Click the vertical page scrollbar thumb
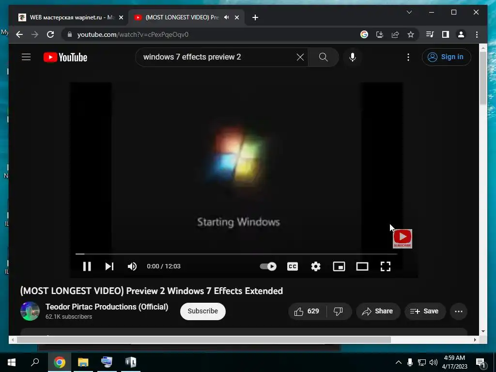The image size is (496, 372). (x=483, y=77)
